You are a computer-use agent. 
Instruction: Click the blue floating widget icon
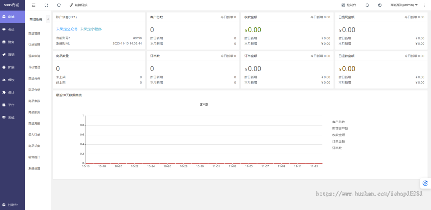click(x=425, y=183)
